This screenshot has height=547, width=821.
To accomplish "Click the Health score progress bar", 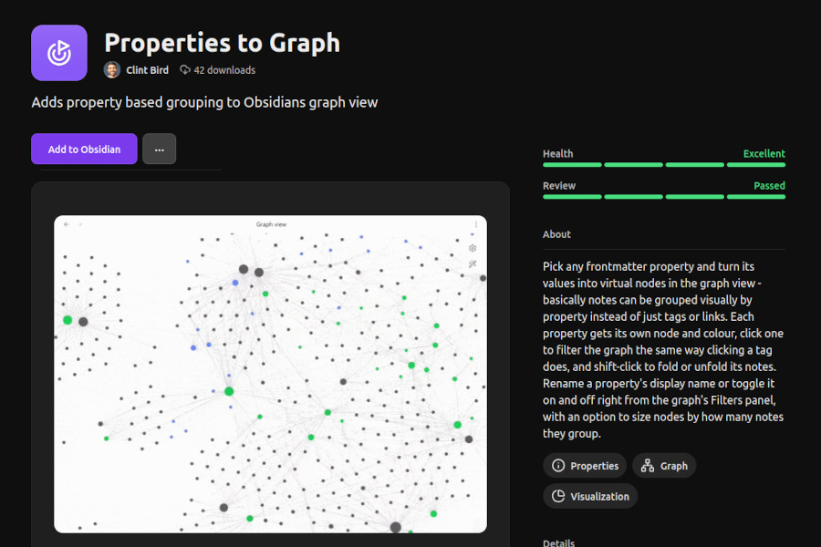I will 664,165.
